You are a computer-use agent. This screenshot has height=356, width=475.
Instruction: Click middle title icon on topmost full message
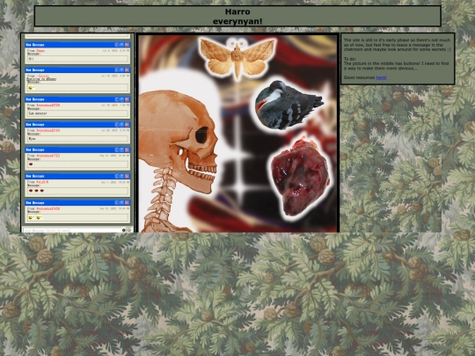[122, 45]
